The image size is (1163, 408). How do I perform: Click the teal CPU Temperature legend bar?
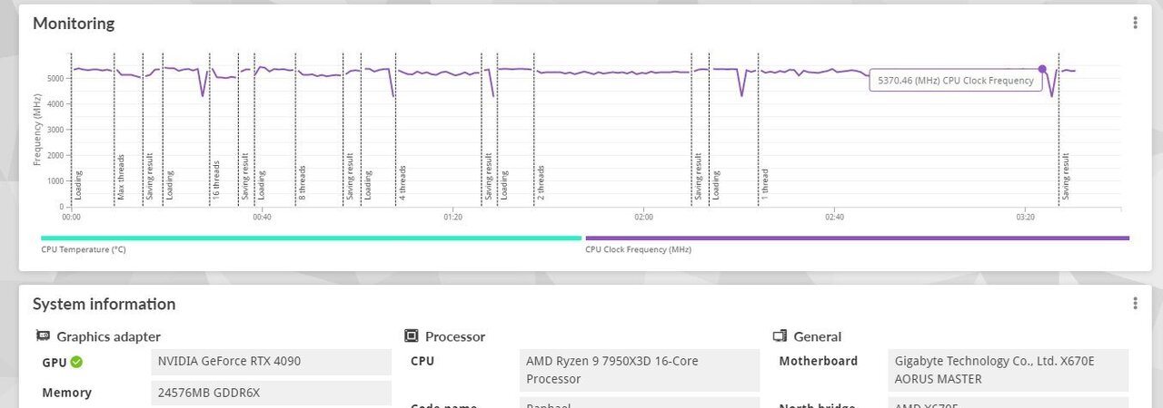pos(311,238)
